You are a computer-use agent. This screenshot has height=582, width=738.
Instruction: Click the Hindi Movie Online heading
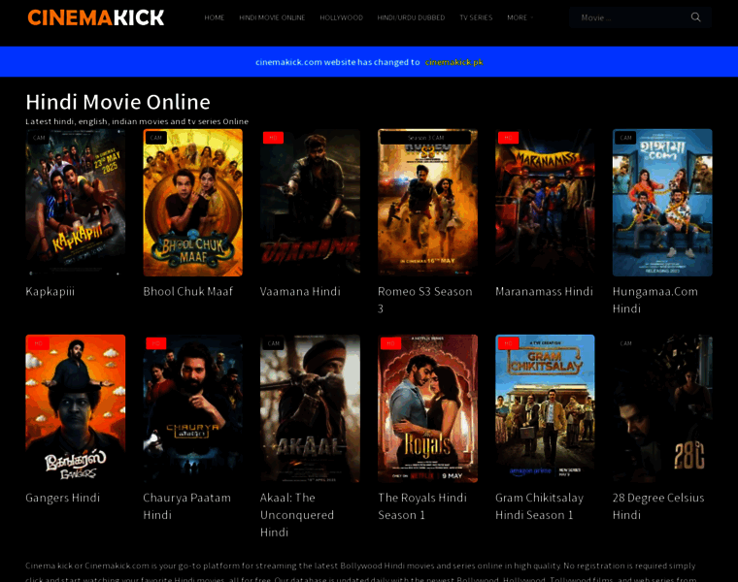pyautogui.click(x=118, y=102)
